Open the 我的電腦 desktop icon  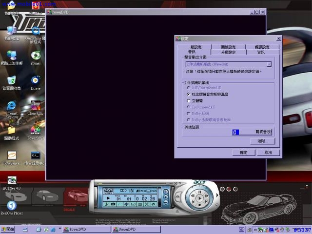coord(12,33)
